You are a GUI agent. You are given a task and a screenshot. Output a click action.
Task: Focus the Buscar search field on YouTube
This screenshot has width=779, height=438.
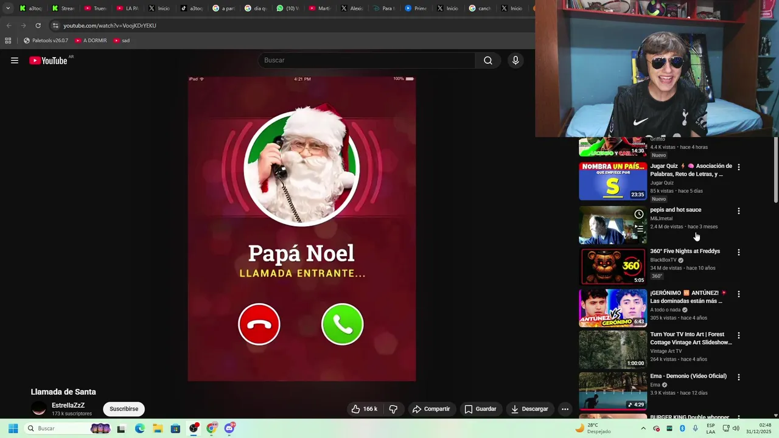tap(366, 60)
